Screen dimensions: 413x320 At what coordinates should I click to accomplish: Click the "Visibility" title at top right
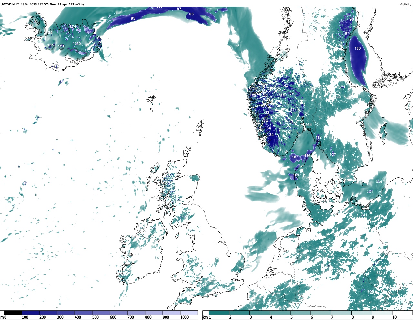(x=406, y=4)
